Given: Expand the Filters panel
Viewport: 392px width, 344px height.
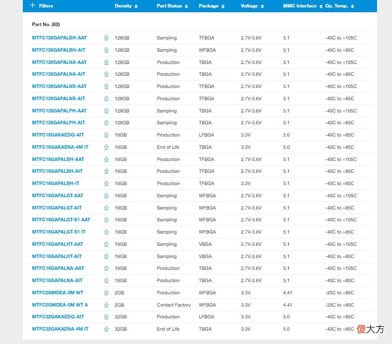Looking at the screenshot, I should [41, 6].
